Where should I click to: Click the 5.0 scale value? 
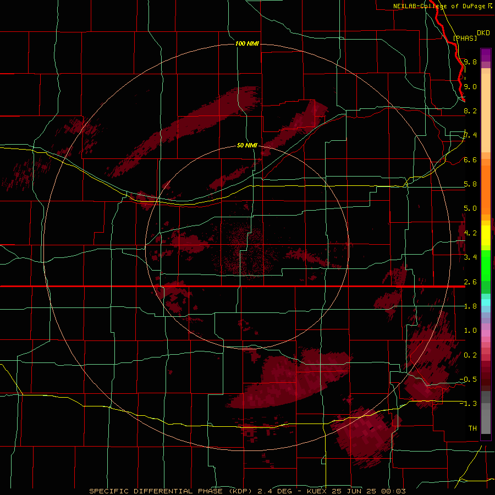[470, 208]
